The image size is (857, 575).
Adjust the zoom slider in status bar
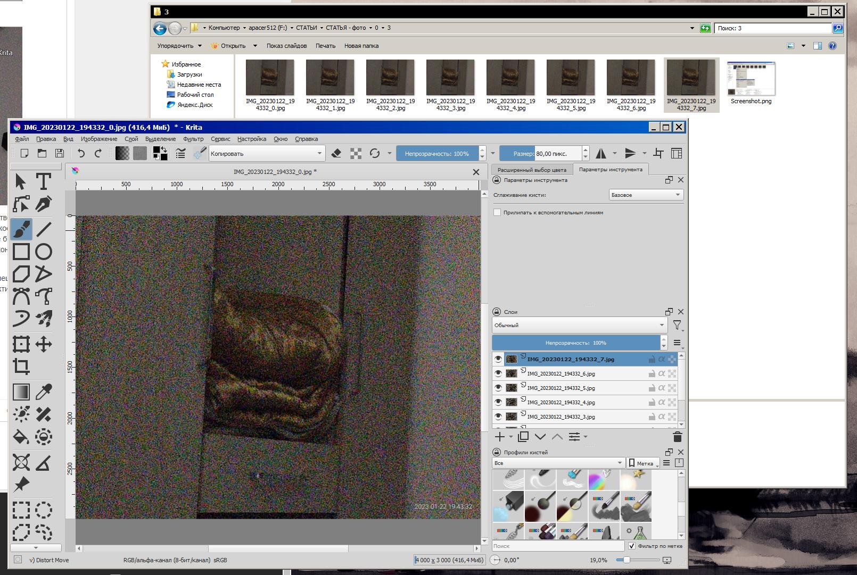tap(627, 560)
